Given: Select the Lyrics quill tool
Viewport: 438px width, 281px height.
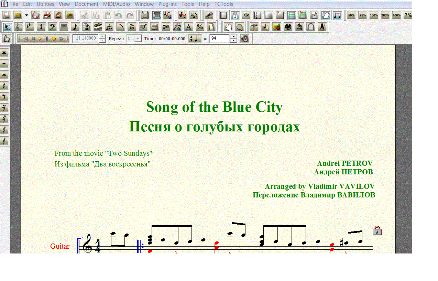Looking at the screenshot, I should (x=177, y=27).
